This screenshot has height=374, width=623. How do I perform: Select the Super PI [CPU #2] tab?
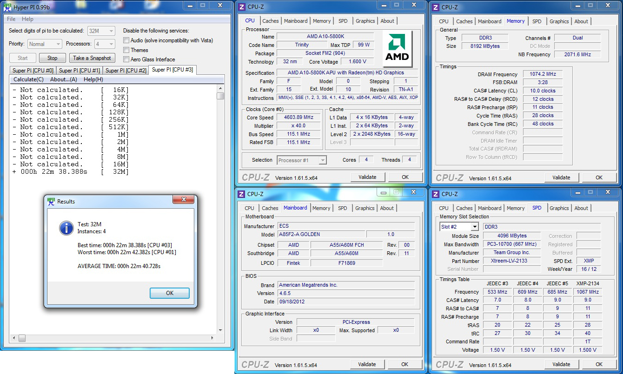click(x=126, y=71)
